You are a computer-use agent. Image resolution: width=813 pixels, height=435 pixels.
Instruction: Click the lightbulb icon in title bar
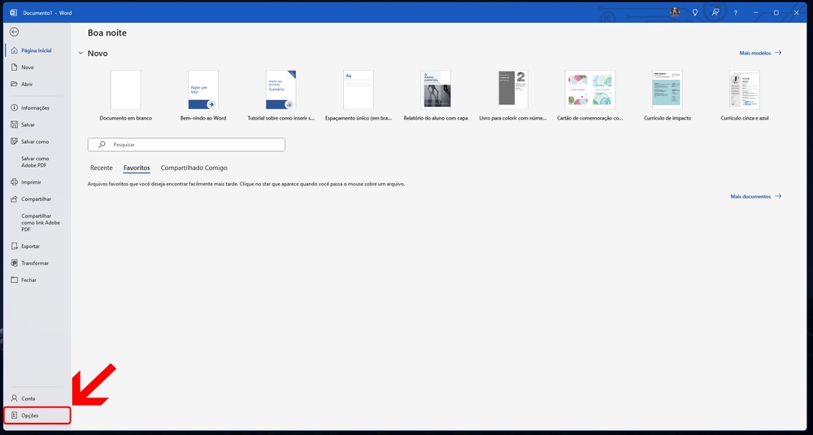(x=694, y=12)
